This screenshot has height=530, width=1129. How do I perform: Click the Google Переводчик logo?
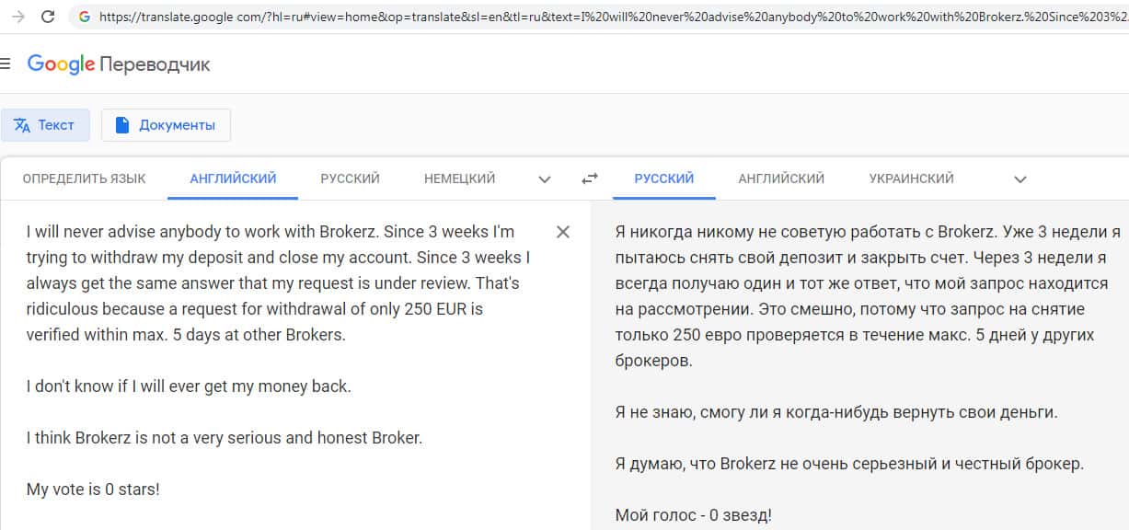tap(119, 64)
